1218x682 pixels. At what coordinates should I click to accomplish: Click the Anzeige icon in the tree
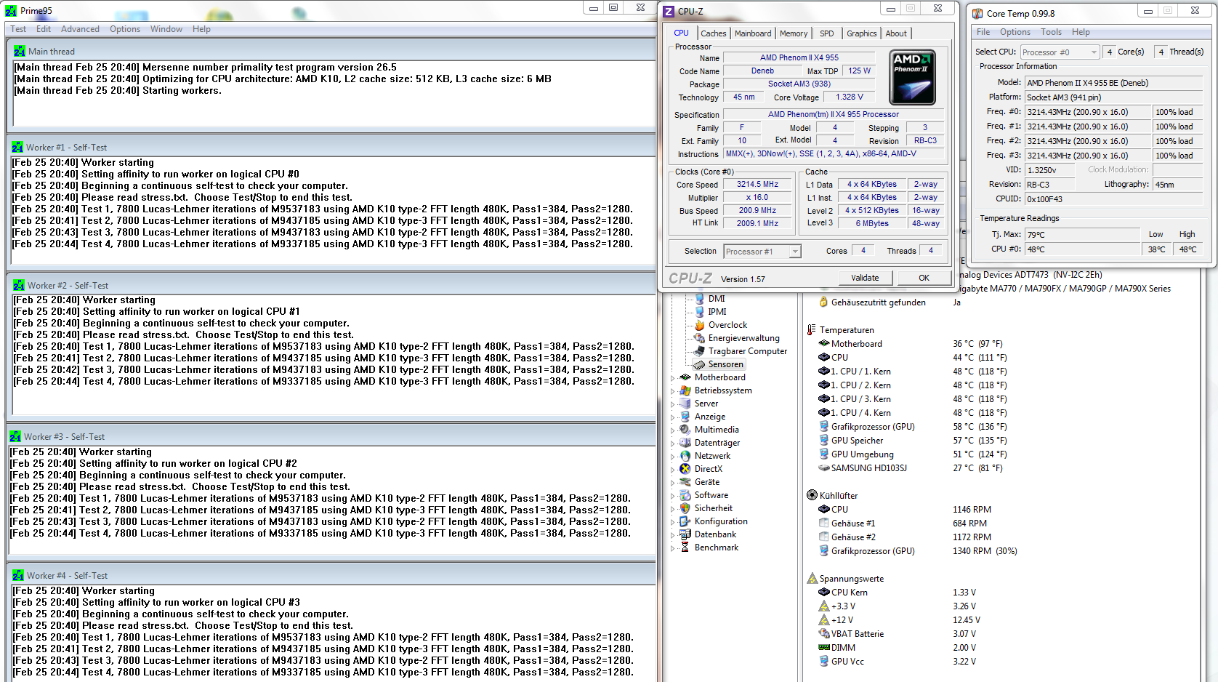685,417
